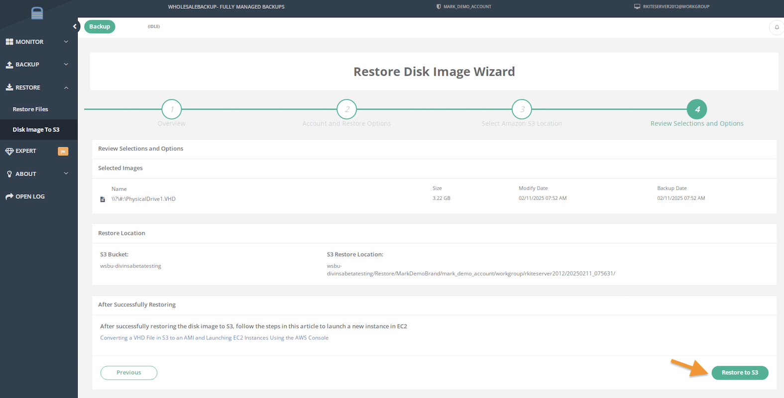This screenshot has height=398, width=784.
Task: Click the Open Log arrow icon
Action: [x=9, y=197]
